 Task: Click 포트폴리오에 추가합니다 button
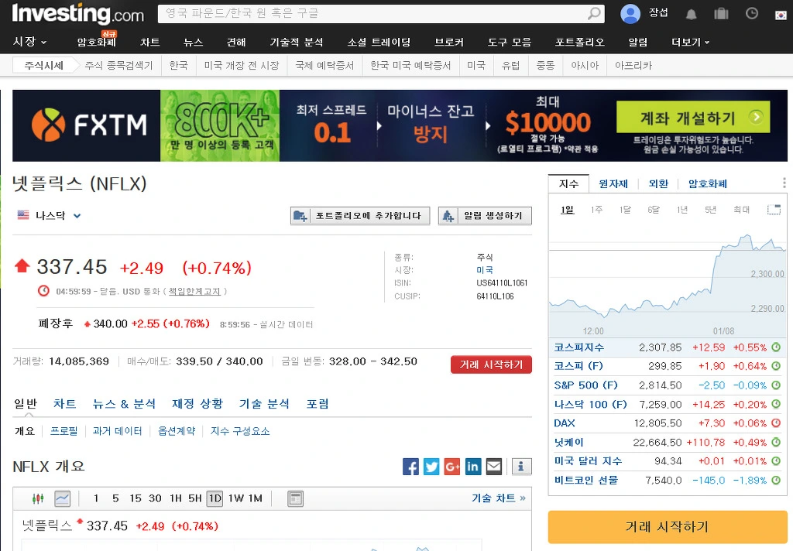pyautogui.click(x=360, y=216)
